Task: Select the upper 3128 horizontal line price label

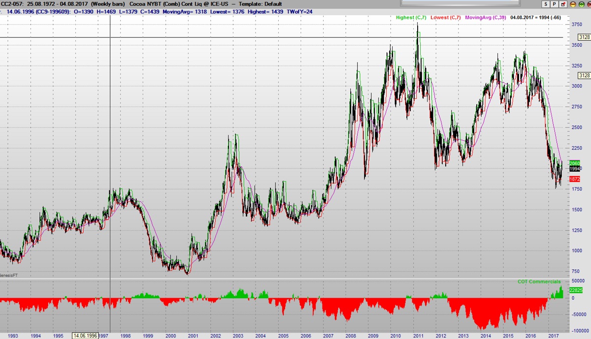Action: [x=584, y=37]
